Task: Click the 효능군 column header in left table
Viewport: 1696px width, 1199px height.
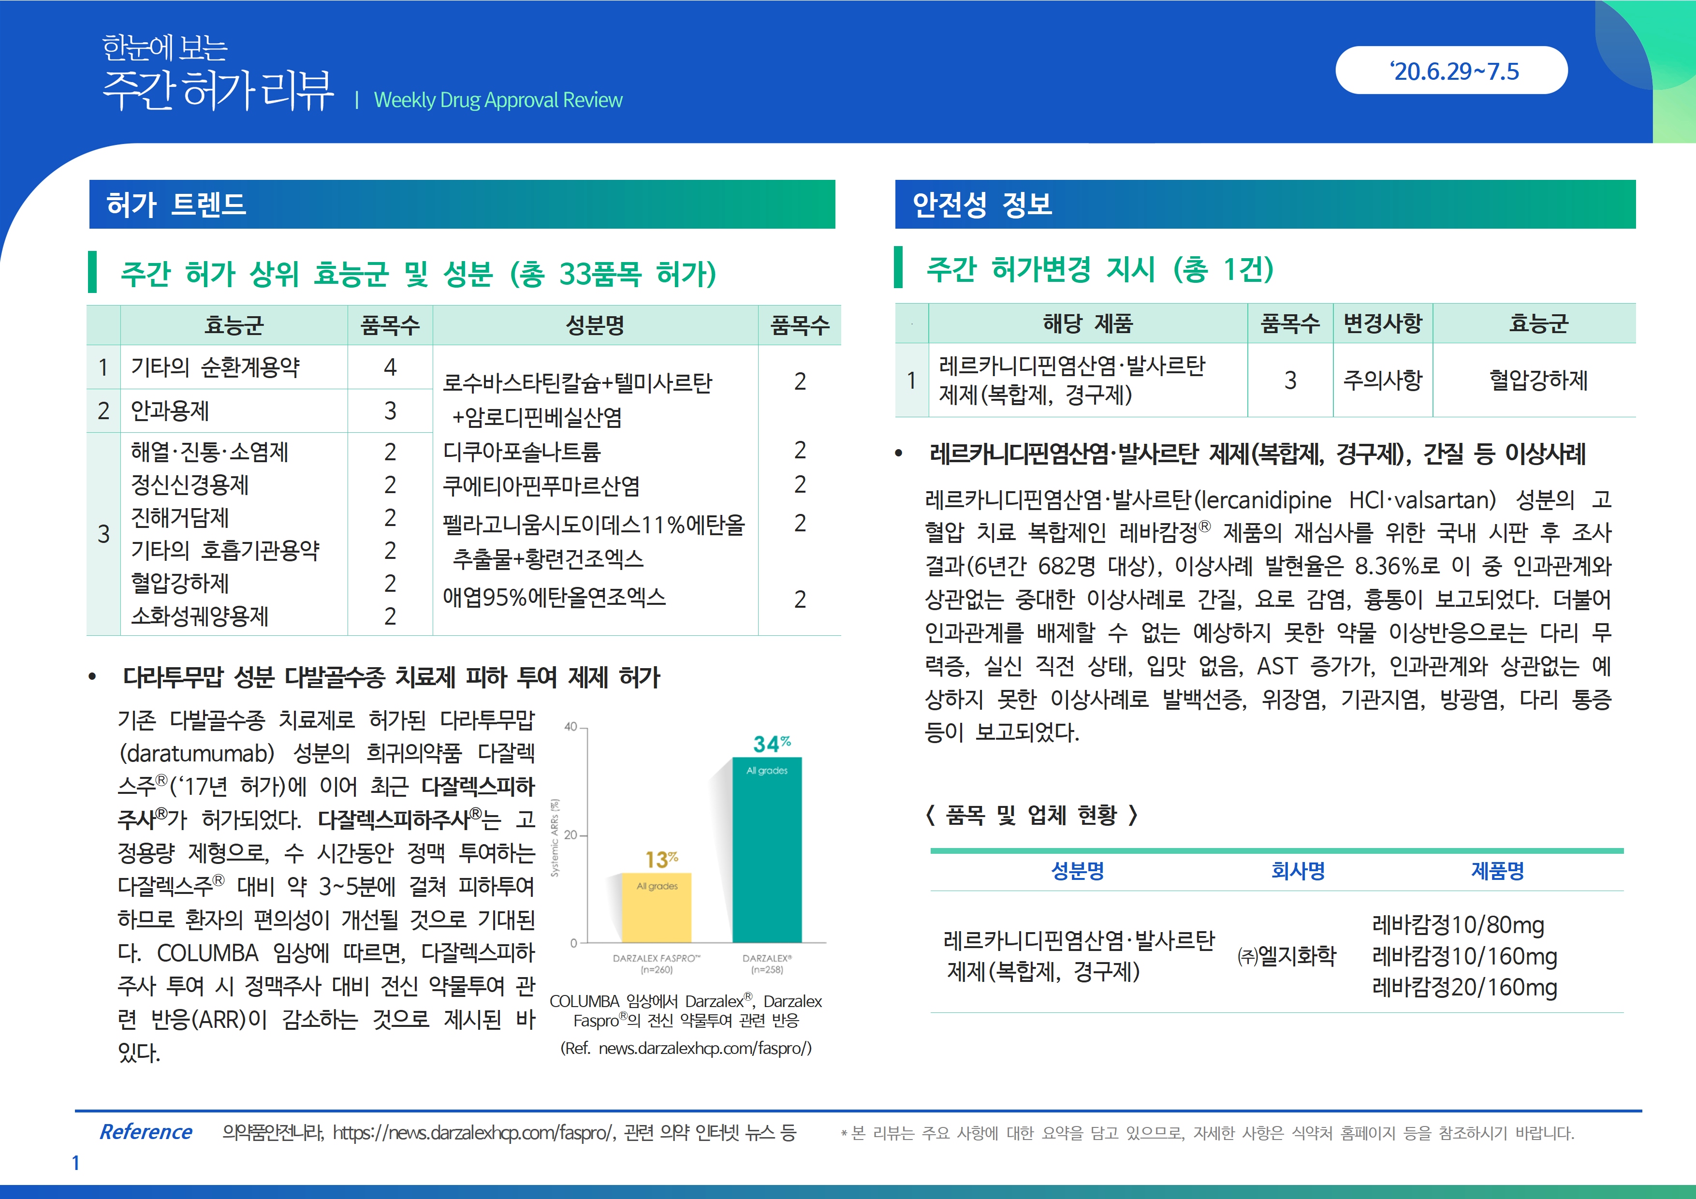Action: point(234,325)
